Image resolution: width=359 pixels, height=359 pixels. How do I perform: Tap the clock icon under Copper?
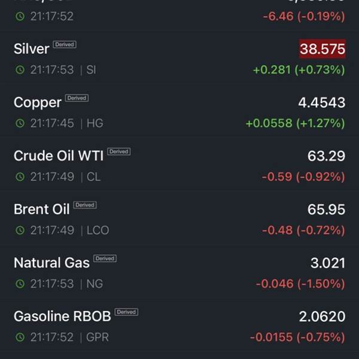click(x=20, y=123)
